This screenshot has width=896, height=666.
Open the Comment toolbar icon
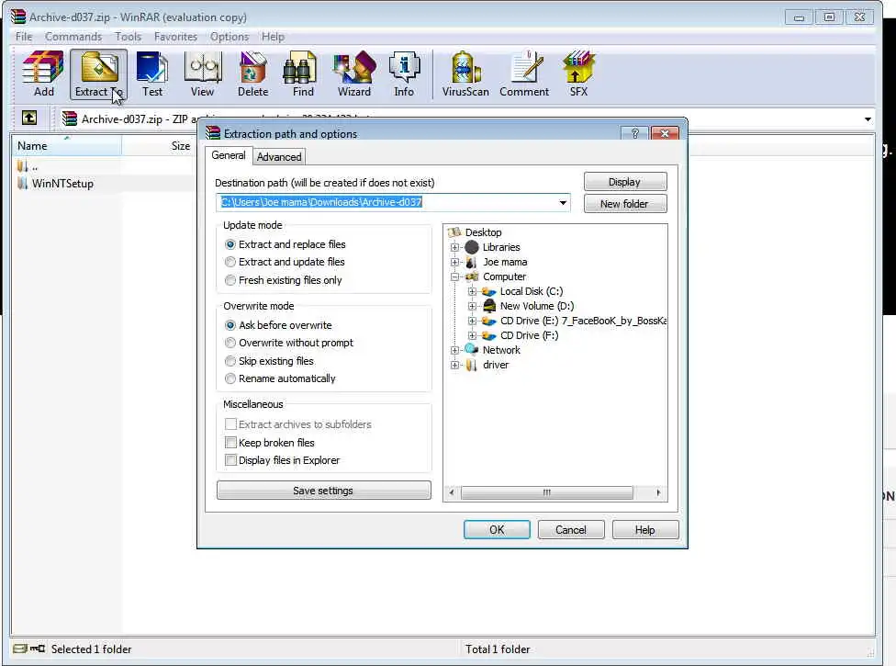click(524, 73)
